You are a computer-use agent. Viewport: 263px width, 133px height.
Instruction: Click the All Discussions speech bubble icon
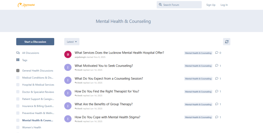(18, 53)
